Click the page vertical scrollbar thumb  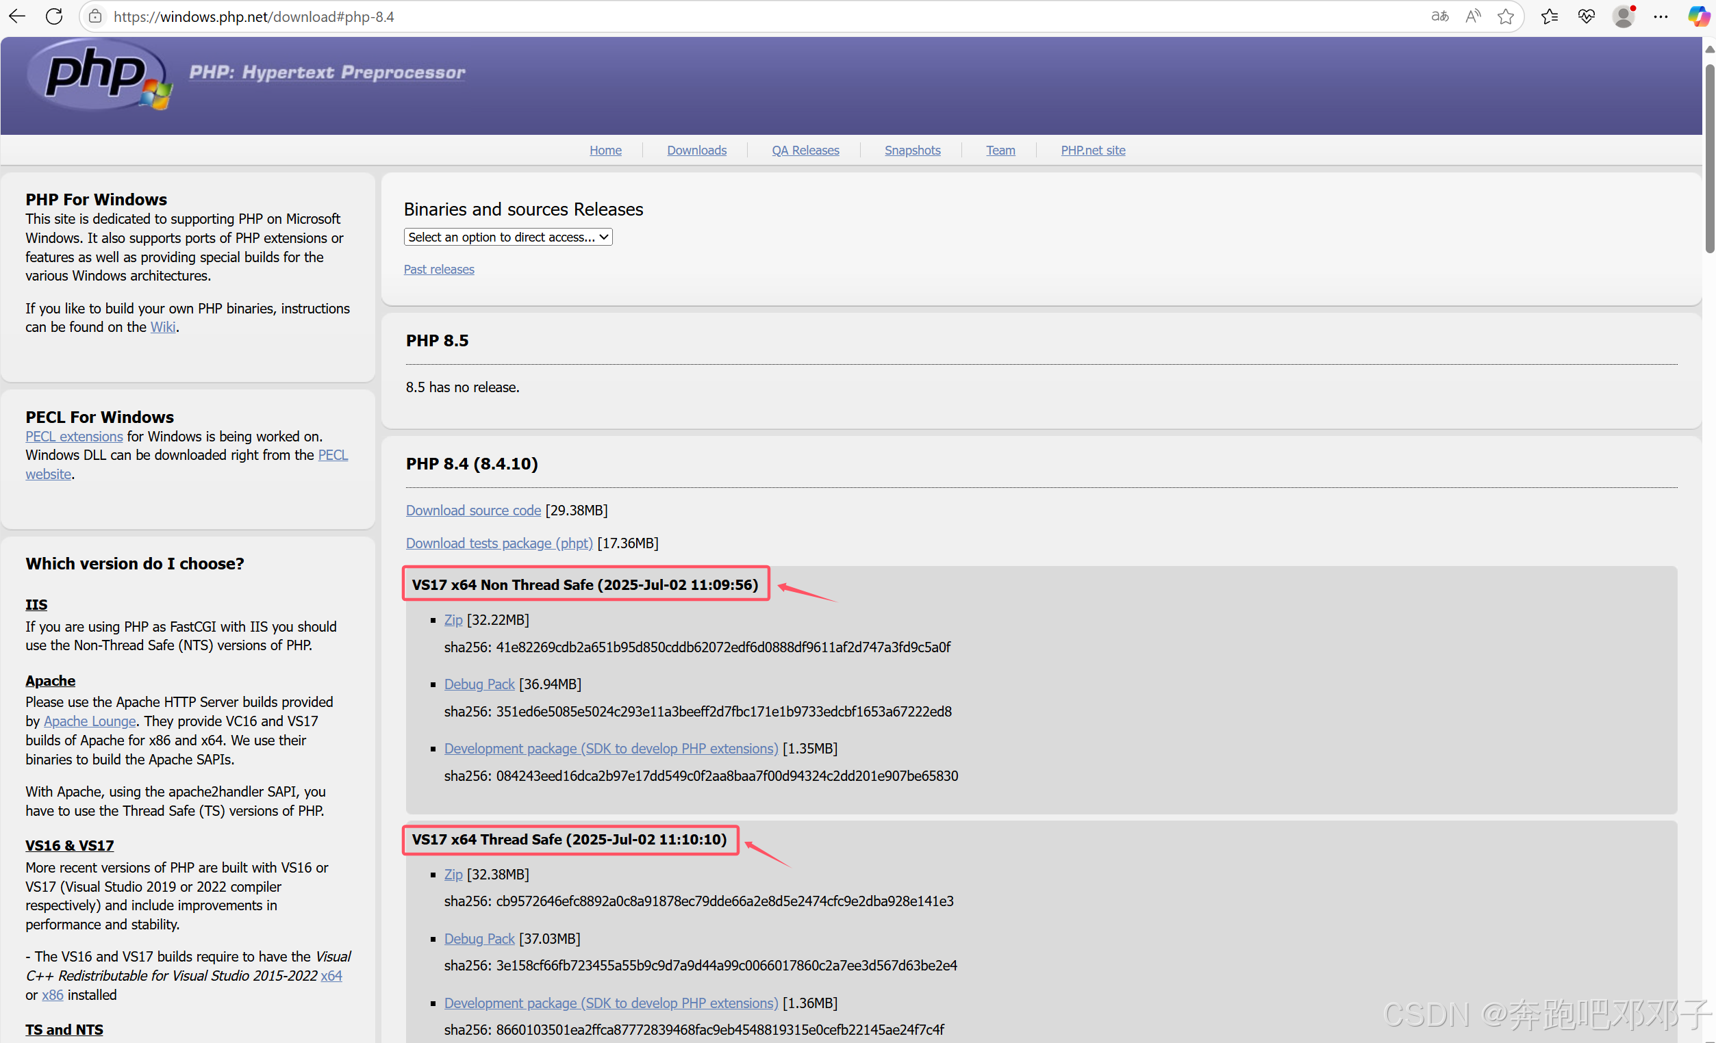tap(1710, 159)
